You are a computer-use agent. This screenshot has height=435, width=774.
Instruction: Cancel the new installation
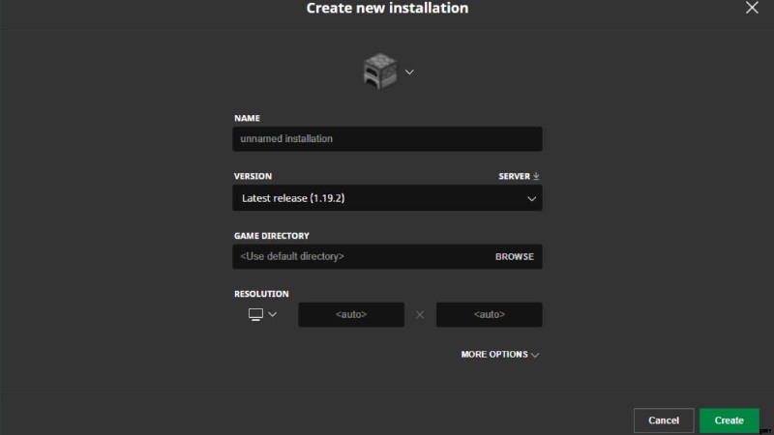[664, 420]
